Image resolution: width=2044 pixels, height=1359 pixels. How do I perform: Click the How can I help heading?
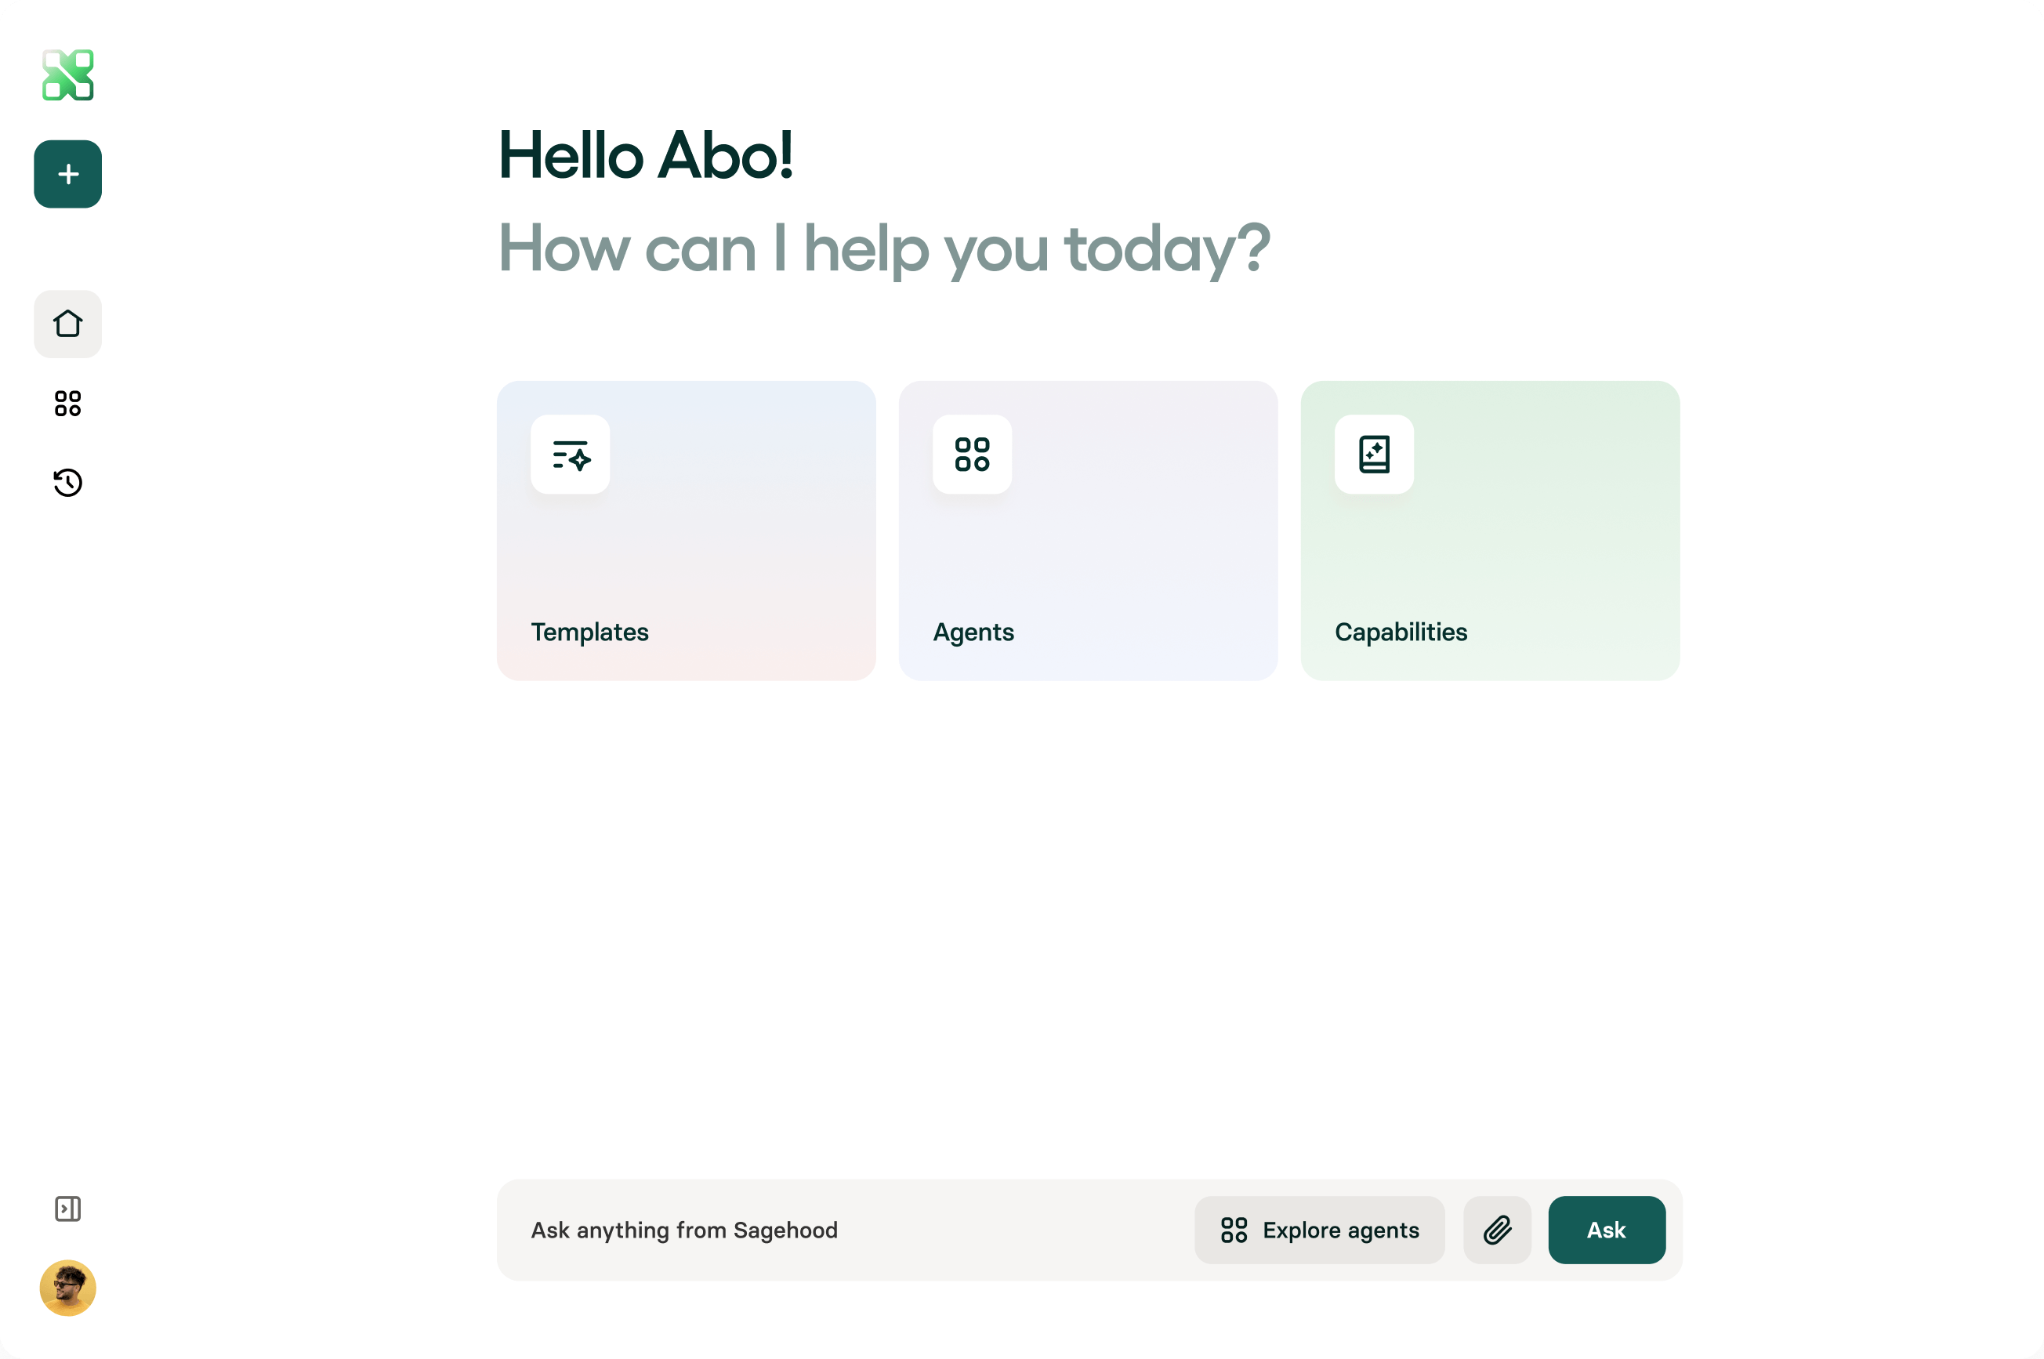coord(884,248)
